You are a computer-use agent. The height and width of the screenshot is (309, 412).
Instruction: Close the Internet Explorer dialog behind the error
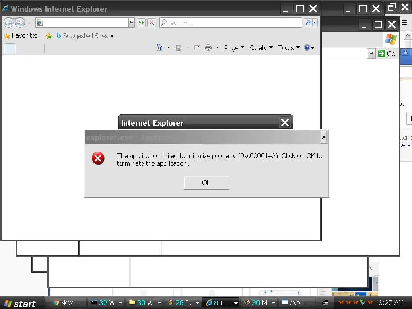coord(285,122)
